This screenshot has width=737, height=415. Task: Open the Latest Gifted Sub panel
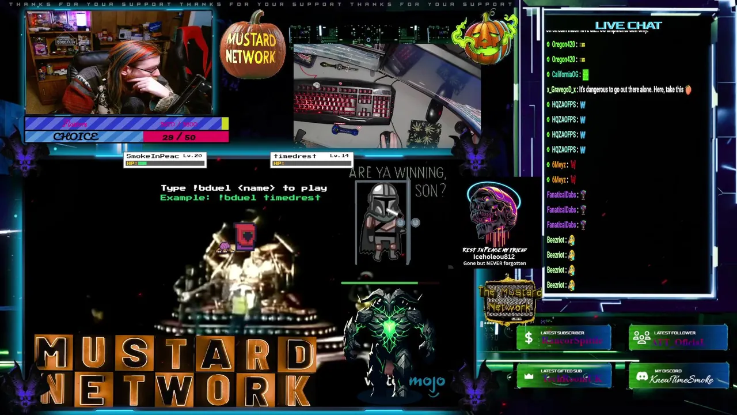(x=564, y=376)
